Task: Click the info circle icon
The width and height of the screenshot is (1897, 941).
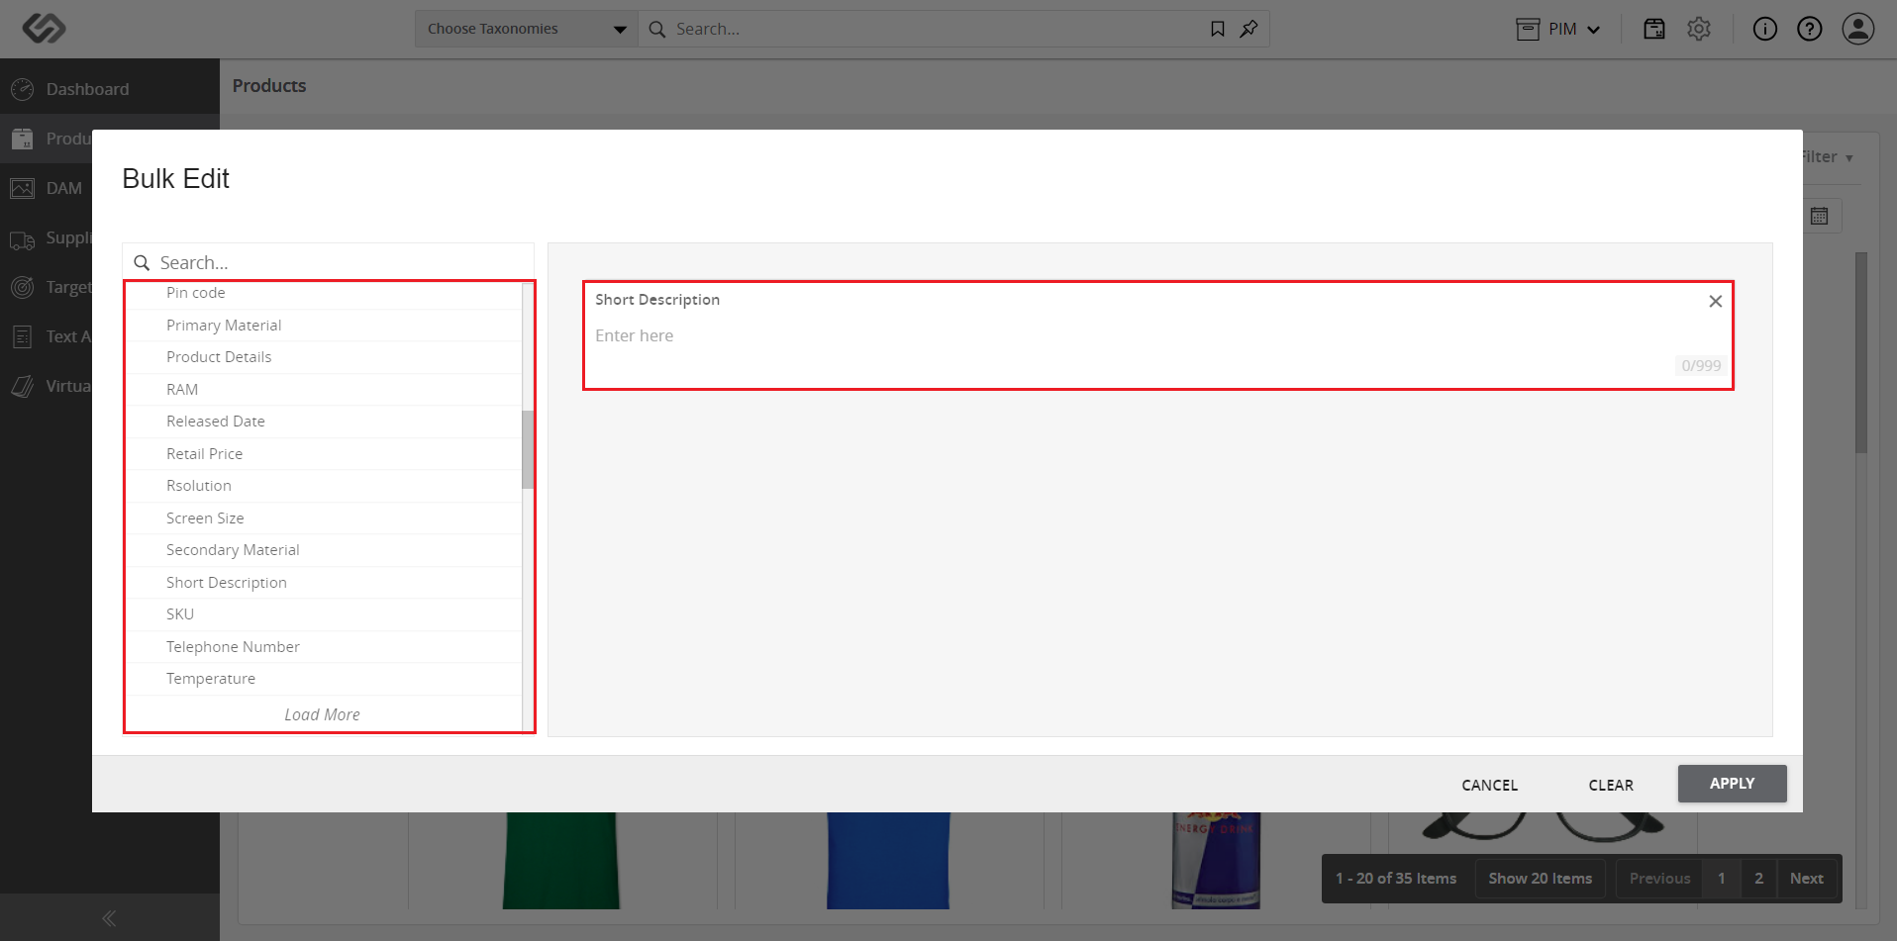Action: [x=1764, y=29]
